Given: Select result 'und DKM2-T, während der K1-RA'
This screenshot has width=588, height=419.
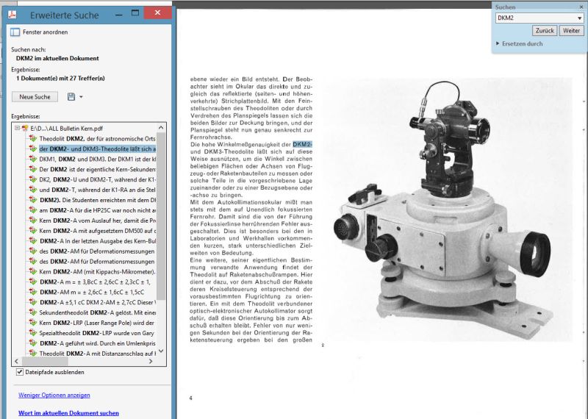Looking at the screenshot, I should pyautogui.click(x=98, y=190).
